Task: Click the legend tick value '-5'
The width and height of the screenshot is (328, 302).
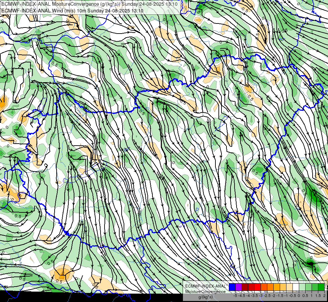Action: (x=235, y=296)
